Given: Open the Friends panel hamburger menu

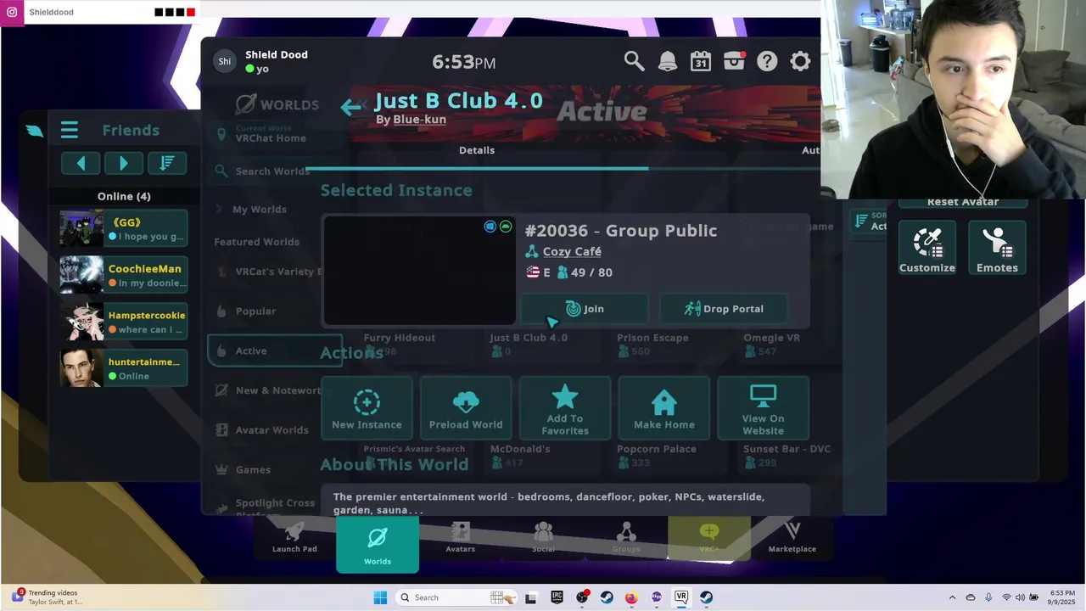Looking at the screenshot, I should pos(70,130).
